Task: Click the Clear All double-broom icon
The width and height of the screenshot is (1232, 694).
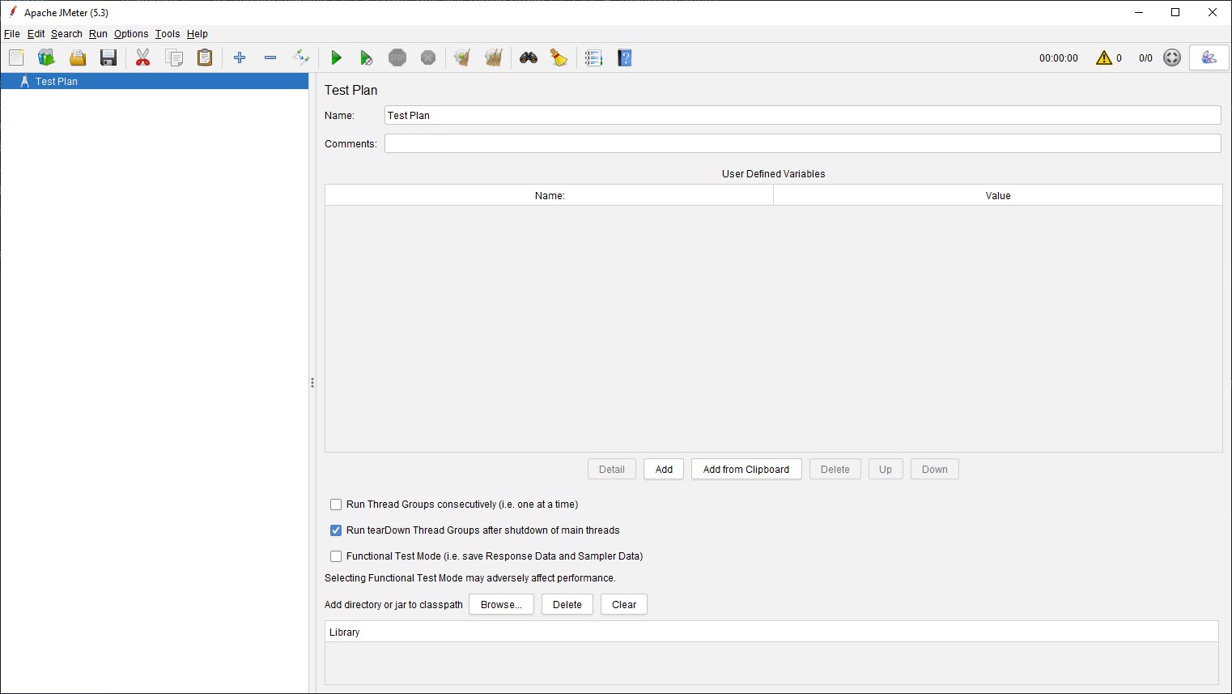Action: click(494, 57)
